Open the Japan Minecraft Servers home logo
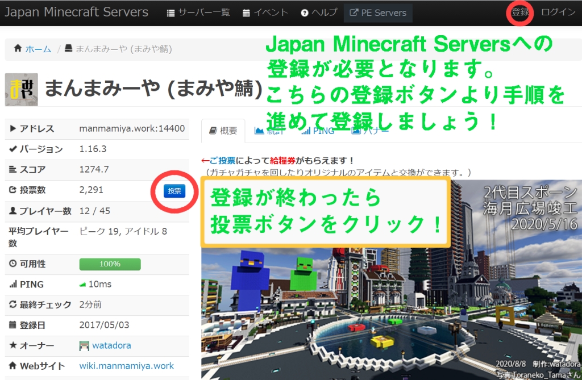This screenshot has width=582, height=380. (76, 12)
